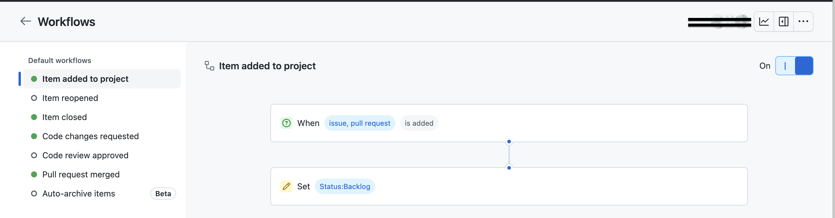Image resolution: width=835 pixels, height=218 pixels.
Task: Click the back arrow beside Workflows
Action: tap(26, 22)
